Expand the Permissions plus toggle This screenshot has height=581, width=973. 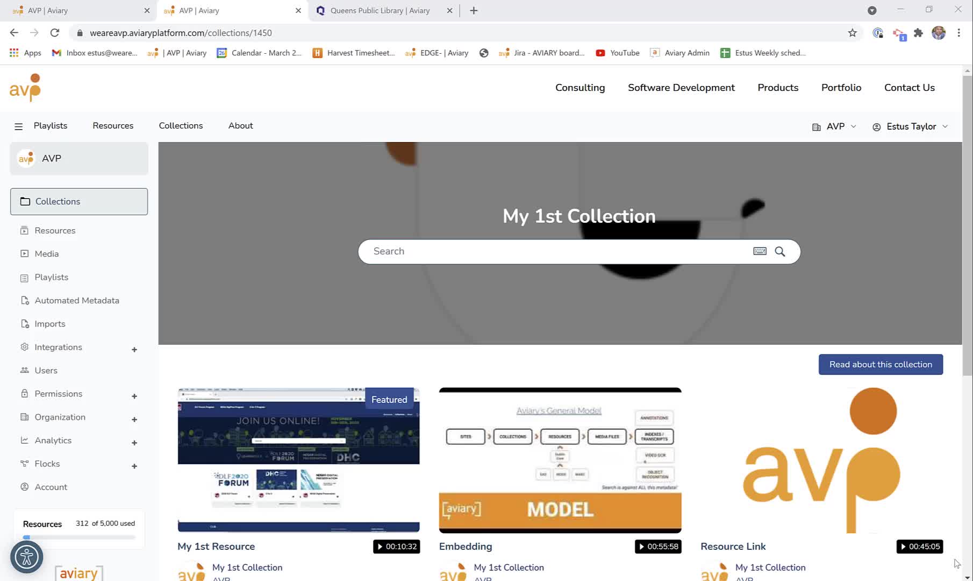[134, 396]
